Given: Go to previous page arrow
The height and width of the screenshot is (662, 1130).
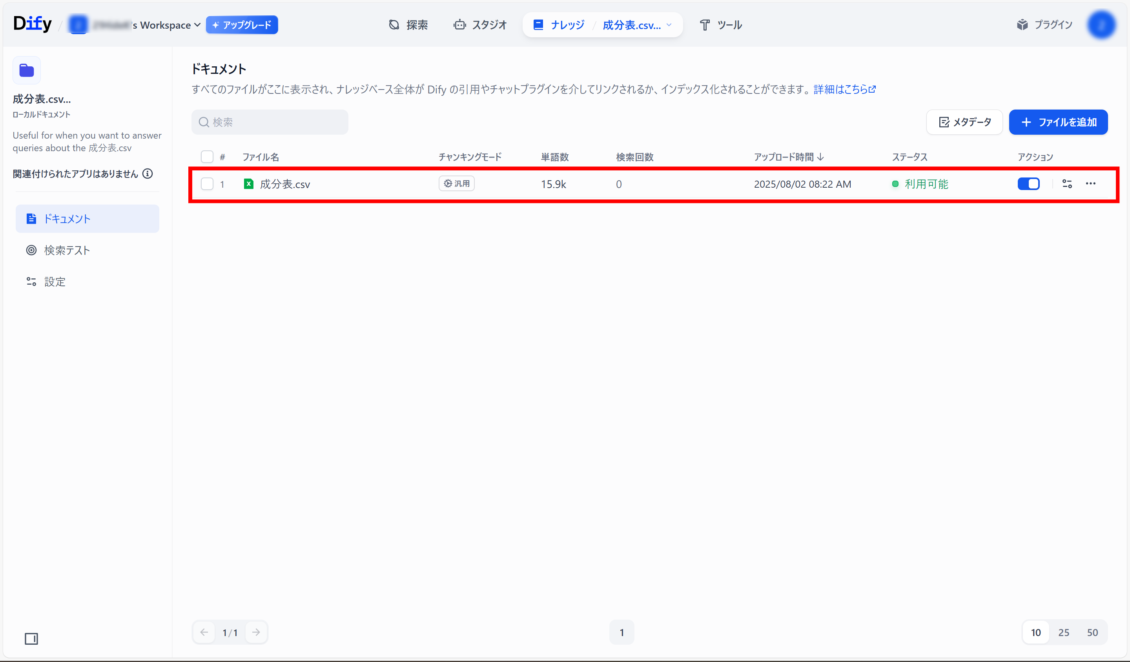Looking at the screenshot, I should pyautogui.click(x=204, y=633).
